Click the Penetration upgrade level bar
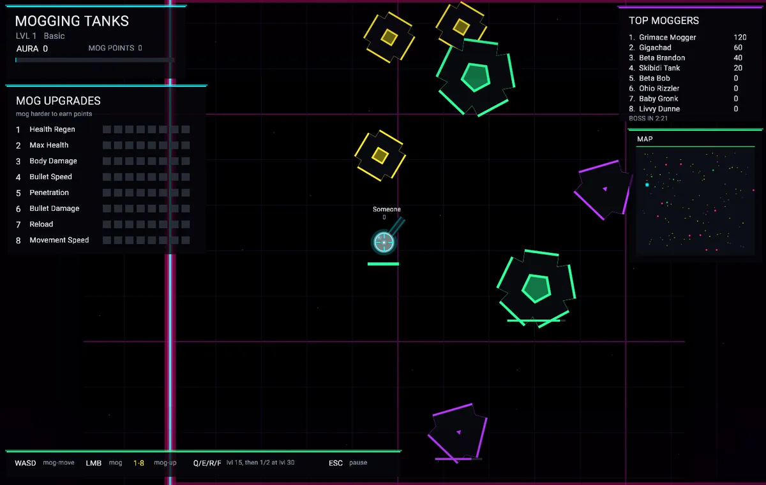766x485 pixels. tap(146, 192)
